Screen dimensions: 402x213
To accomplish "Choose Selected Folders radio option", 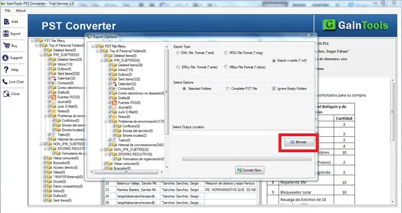I will (184, 89).
